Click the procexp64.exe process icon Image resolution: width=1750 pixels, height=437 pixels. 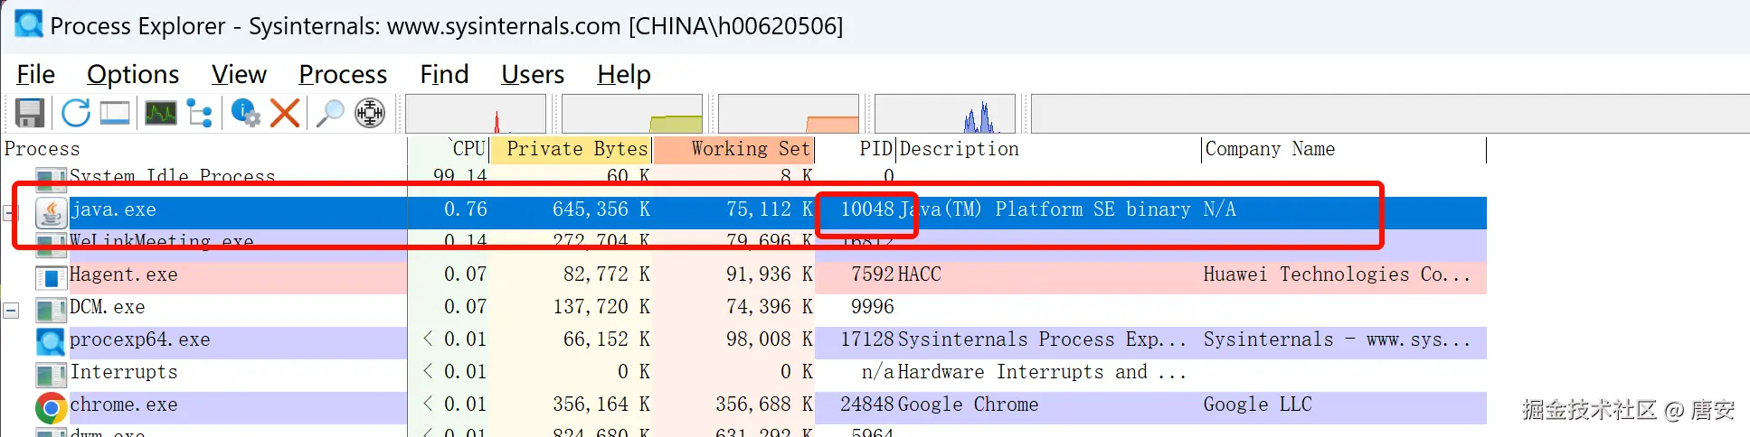pyautogui.click(x=52, y=341)
